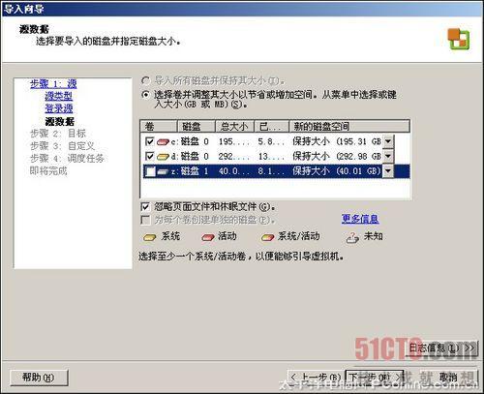Select the 选择卷并调整其大小 radio option
Image resolution: width=484 pixels, height=394 pixels.
pos(146,95)
